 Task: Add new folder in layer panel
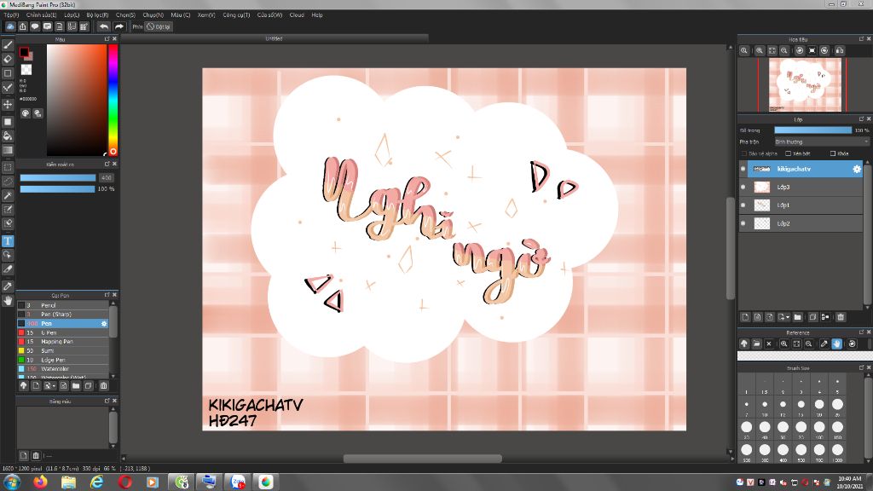(x=798, y=317)
